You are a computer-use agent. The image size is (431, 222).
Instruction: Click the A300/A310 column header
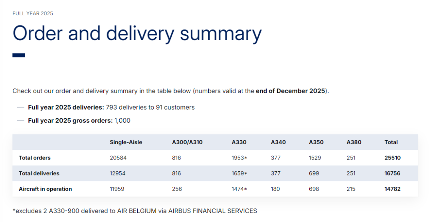(187, 142)
